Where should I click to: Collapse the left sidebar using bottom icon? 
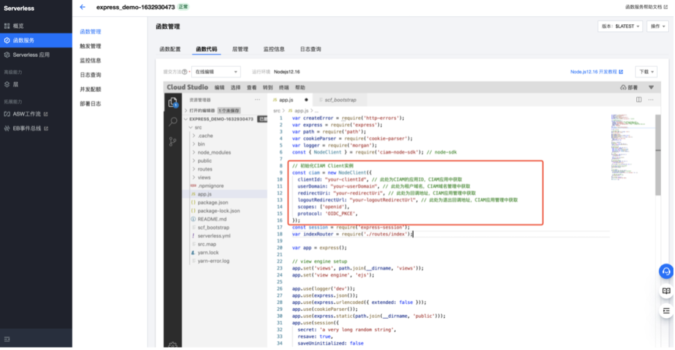[x=7, y=339]
